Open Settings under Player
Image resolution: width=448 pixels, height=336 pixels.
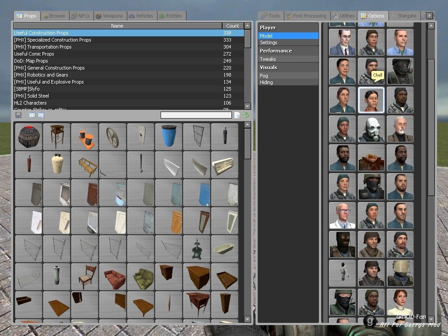click(288, 42)
